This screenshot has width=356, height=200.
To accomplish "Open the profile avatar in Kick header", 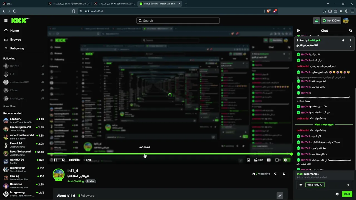I will click(345, 21).
